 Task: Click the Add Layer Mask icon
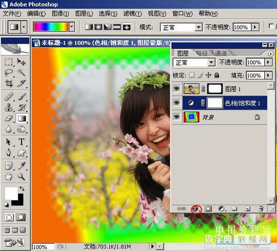pos(208,209)
